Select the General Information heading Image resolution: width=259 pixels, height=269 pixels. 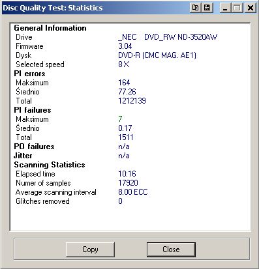point(50,28)
